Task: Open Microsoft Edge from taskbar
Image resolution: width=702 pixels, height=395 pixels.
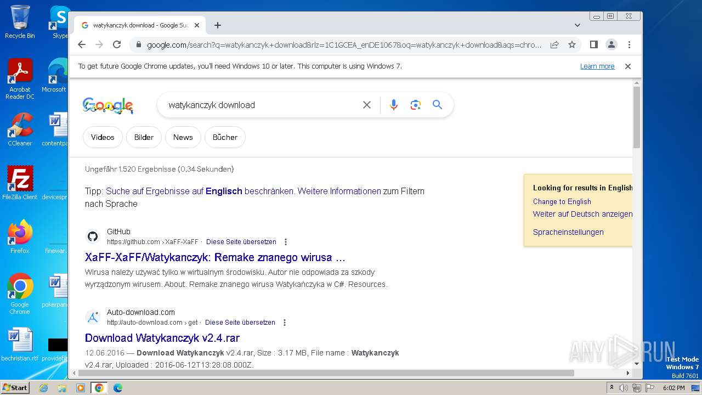Action: (118, 388)
